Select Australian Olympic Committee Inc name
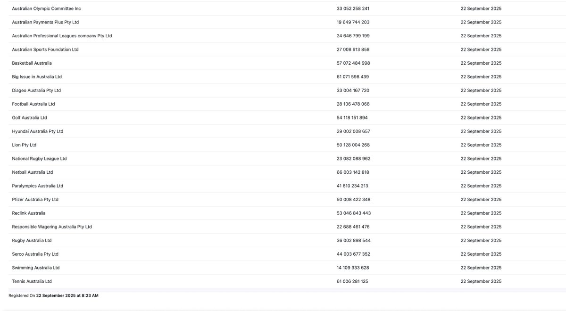This screenshot has width=566, height=311. 46,8
